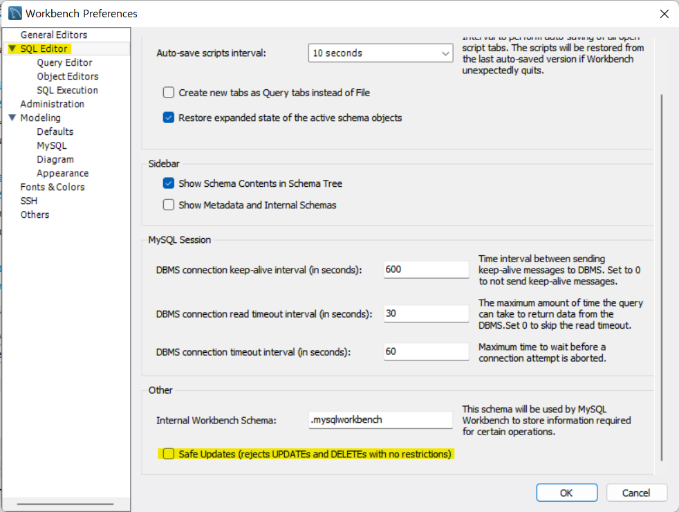679x512 pixels.
Task: Click the 'DBMS connection keep-alive interval' label
Action: [259, 271]
